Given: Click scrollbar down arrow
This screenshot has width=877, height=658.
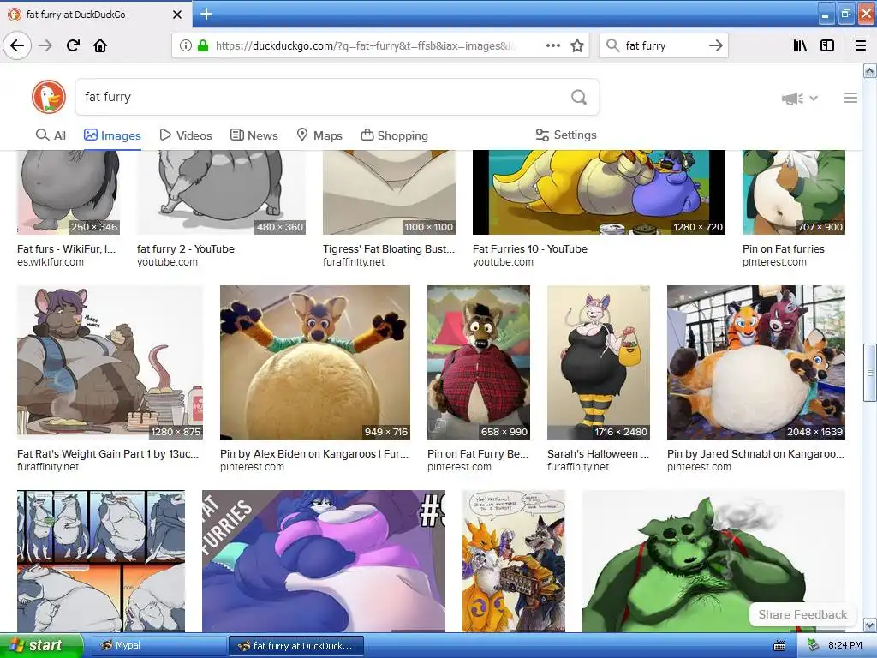Looking at the screenshot, I should coord(870,625).
